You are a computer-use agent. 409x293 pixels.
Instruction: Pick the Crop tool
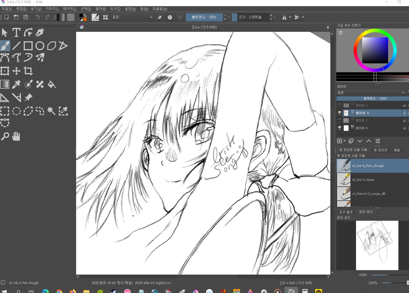[x=28, y=71]
